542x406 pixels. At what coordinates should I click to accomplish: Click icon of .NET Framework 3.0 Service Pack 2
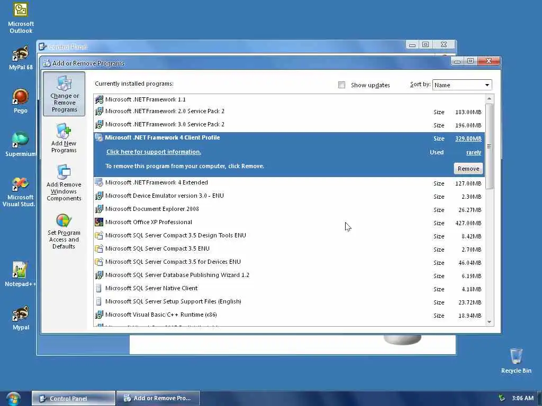tap(99, 124)
